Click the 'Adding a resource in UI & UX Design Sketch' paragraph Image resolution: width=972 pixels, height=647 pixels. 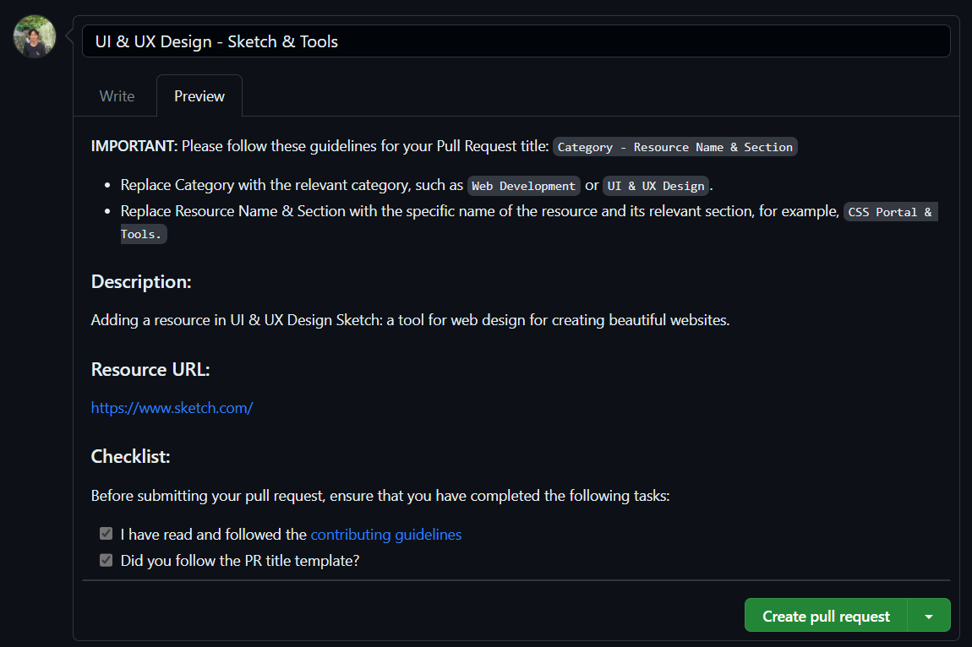(x=410, y=320)
